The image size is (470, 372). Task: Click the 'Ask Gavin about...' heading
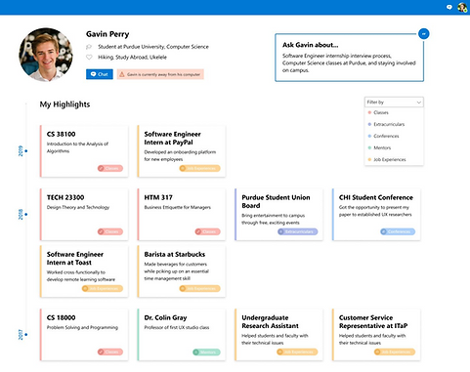(x=310, y=45)
